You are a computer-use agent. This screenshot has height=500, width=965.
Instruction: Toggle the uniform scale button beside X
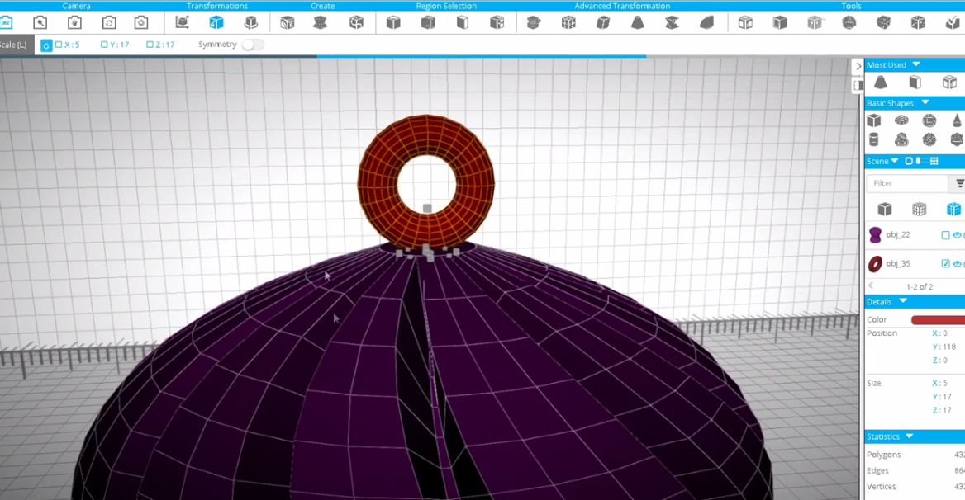[x=46, y=45]
